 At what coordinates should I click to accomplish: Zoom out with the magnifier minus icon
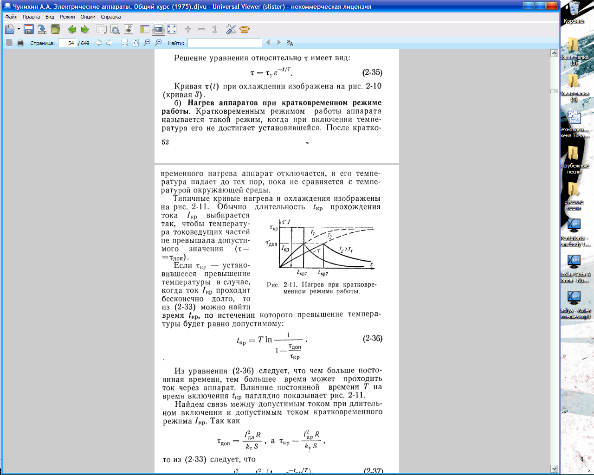(x=147, y=43)
